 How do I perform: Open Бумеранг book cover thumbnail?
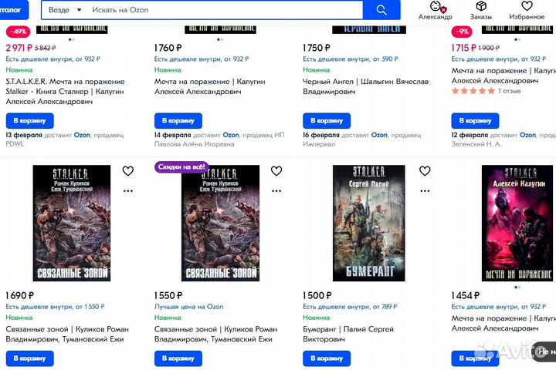(x=369, y=223)
